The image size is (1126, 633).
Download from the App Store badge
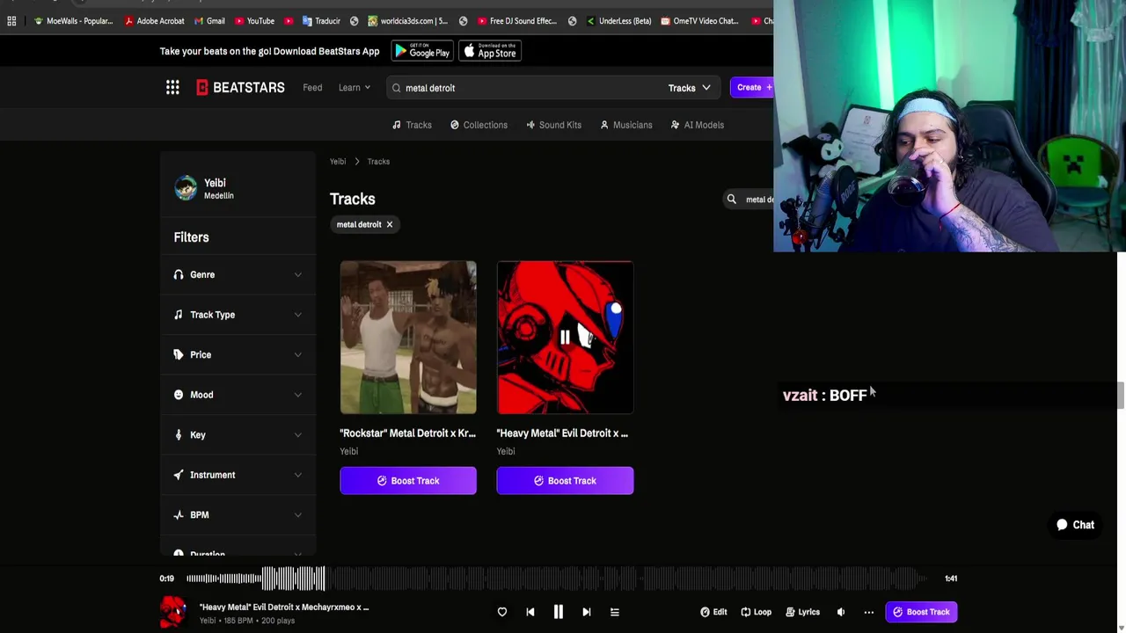(x=490, y=52)
